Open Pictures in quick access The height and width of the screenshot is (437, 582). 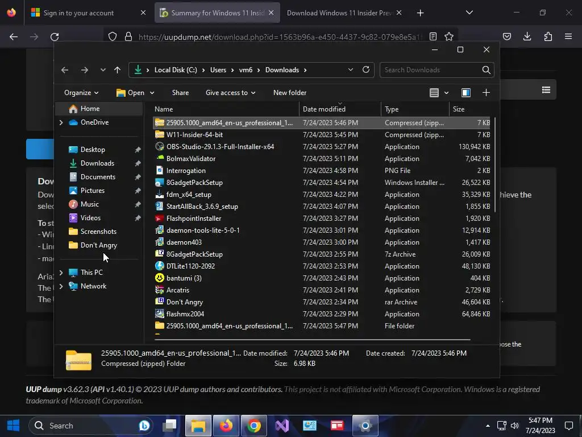pos(93,190)
